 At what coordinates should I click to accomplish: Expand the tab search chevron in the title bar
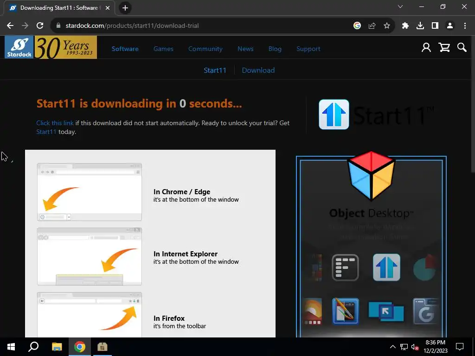point(400,6)
